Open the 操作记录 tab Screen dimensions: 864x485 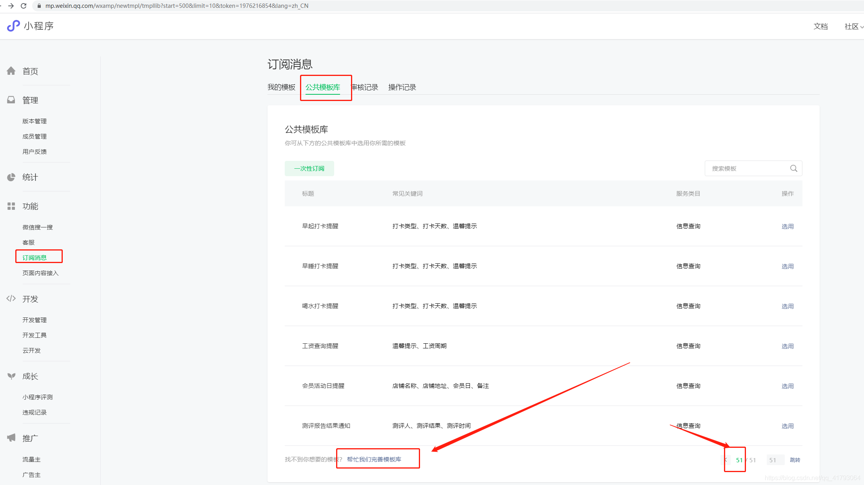click(402, 87)
